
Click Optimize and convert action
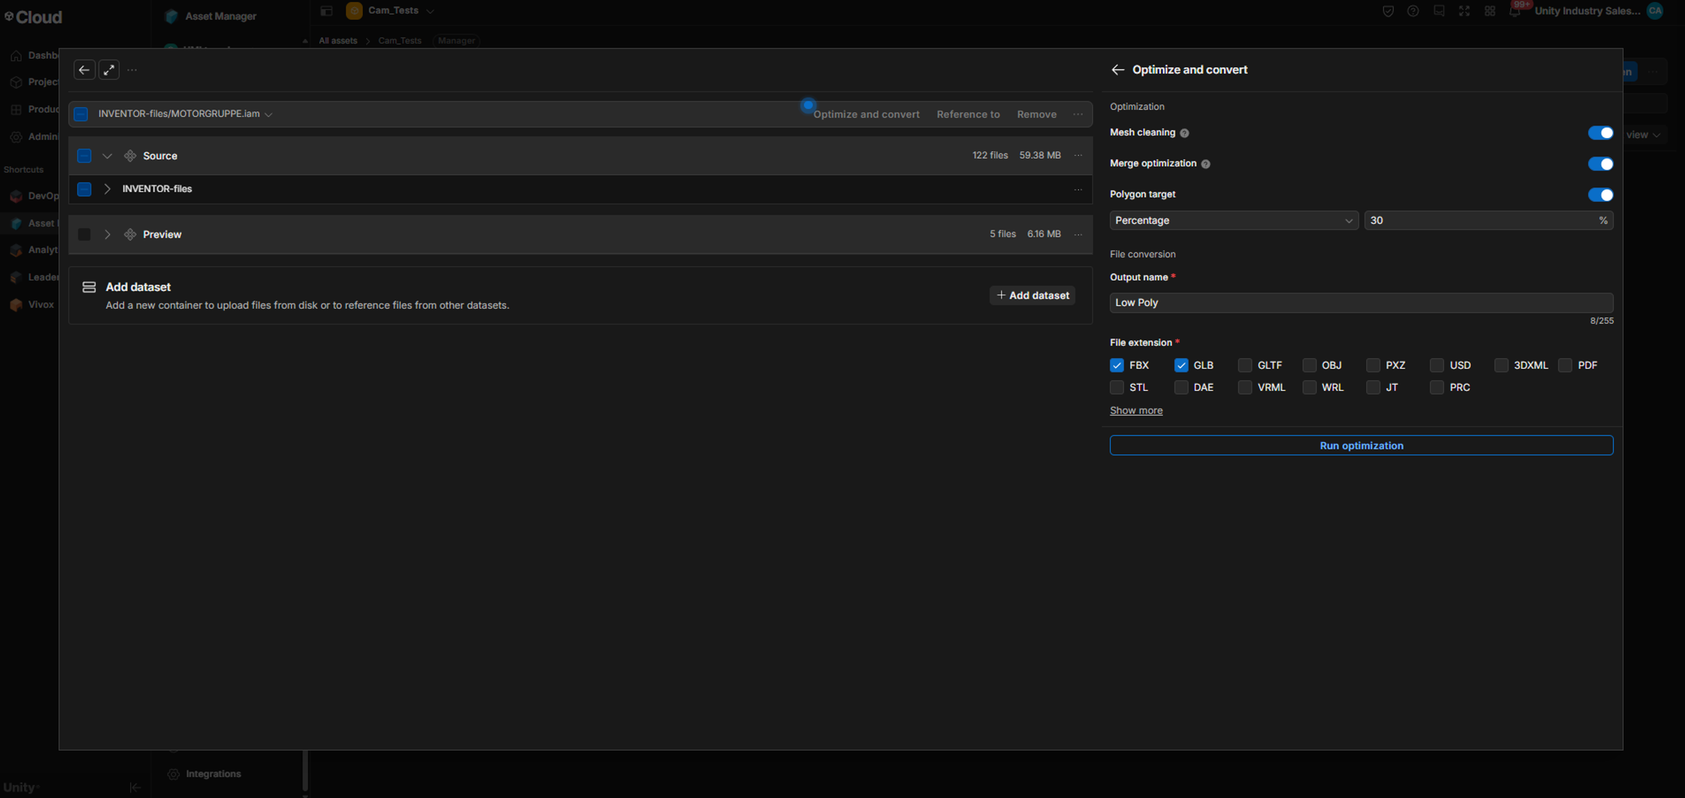[866, 114]
